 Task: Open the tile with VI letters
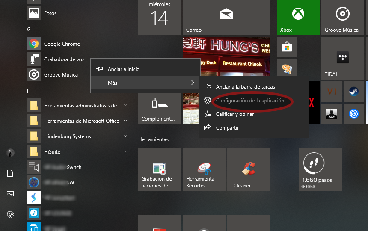click(x=331, y=92)
